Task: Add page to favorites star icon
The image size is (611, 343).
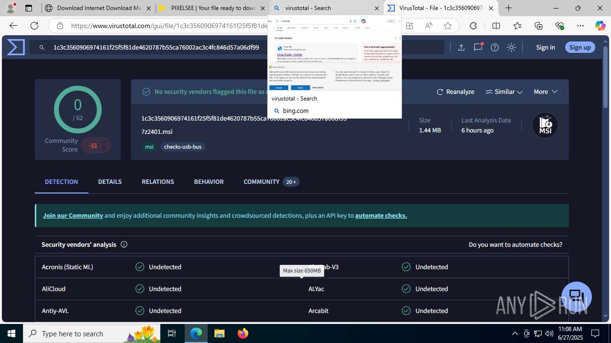Action: (447, 26)
